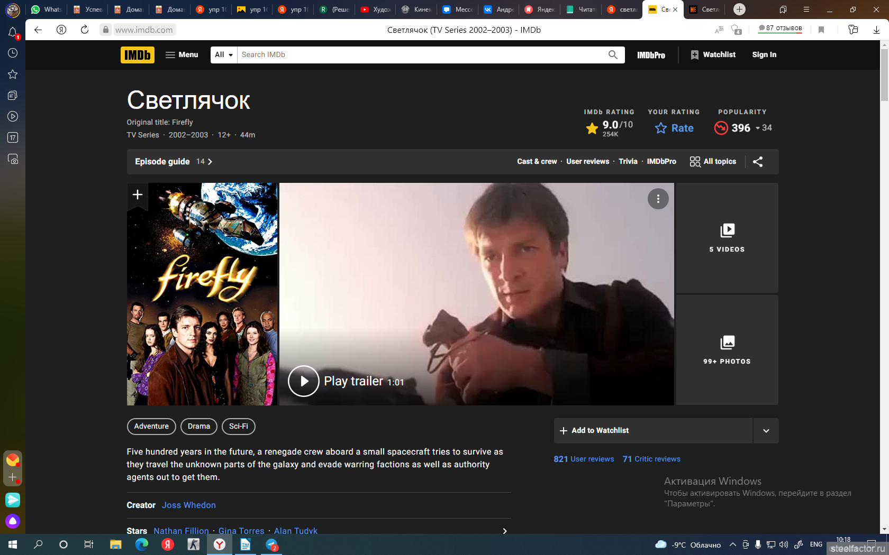Screen dimensions: 889x555
Task: Expand the Add to Watchlist dropdown arrow
Action: [766, 431]
